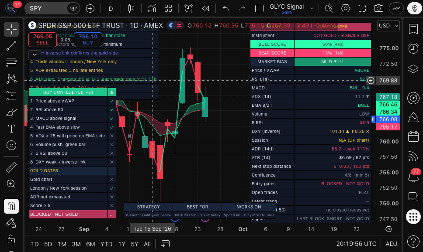Open the chat panel in the right sidebar

(x=413, y=197)
